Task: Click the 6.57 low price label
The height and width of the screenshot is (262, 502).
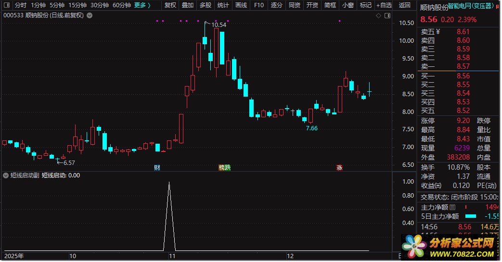Action: pyautogui.click(x=69, y=163)
